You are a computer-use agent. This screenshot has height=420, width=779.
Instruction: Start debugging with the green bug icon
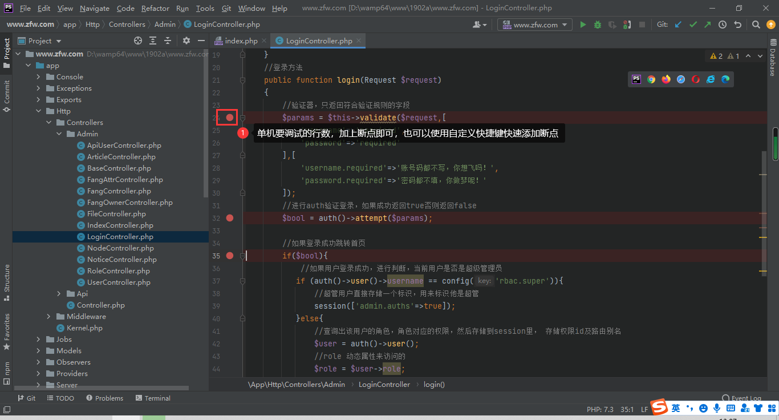(598, 25)
